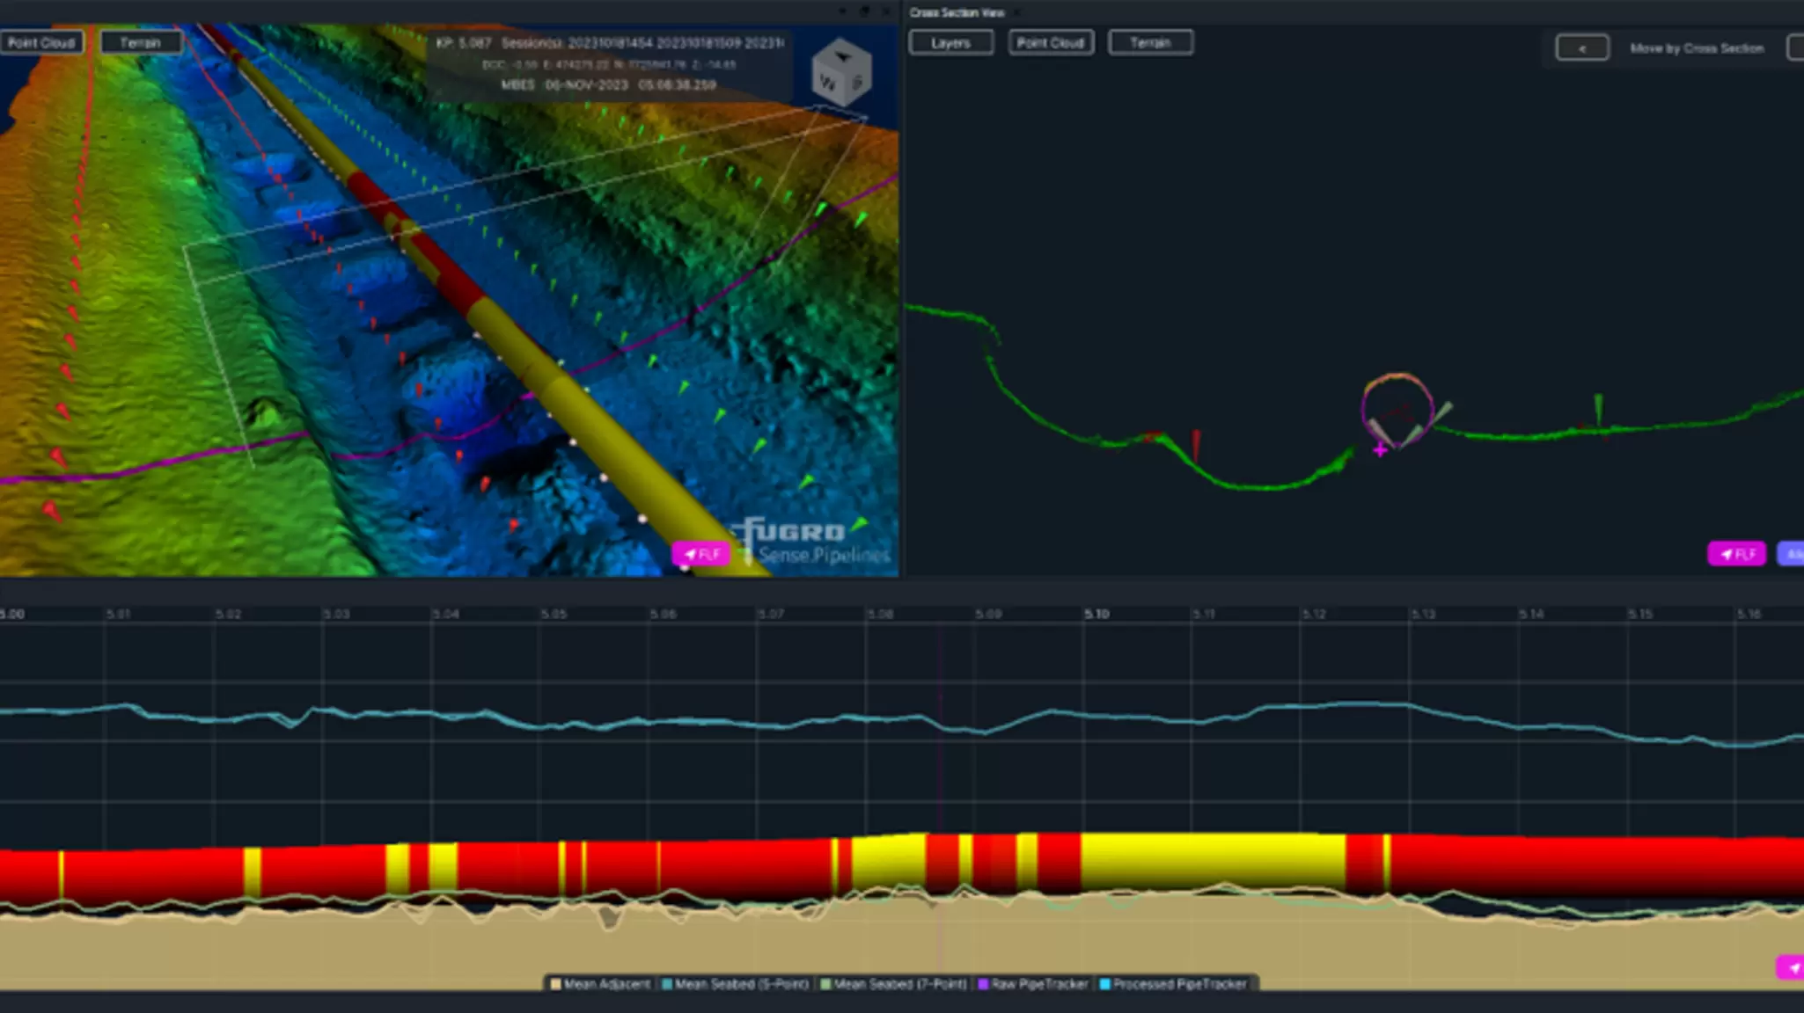Screen dimensions: 1804x1013
Task: Click the '<' previous cross section button
Action: coord(1582,47)
